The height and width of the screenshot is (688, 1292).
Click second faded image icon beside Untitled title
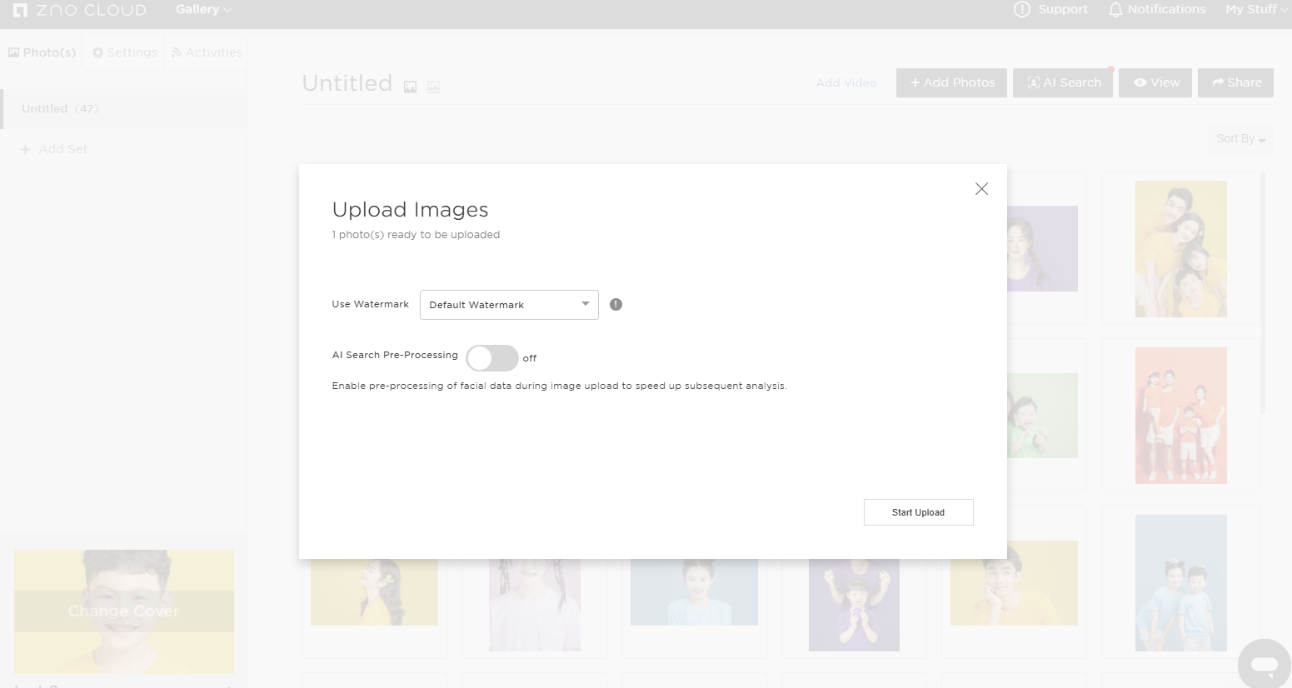[433, 87]
